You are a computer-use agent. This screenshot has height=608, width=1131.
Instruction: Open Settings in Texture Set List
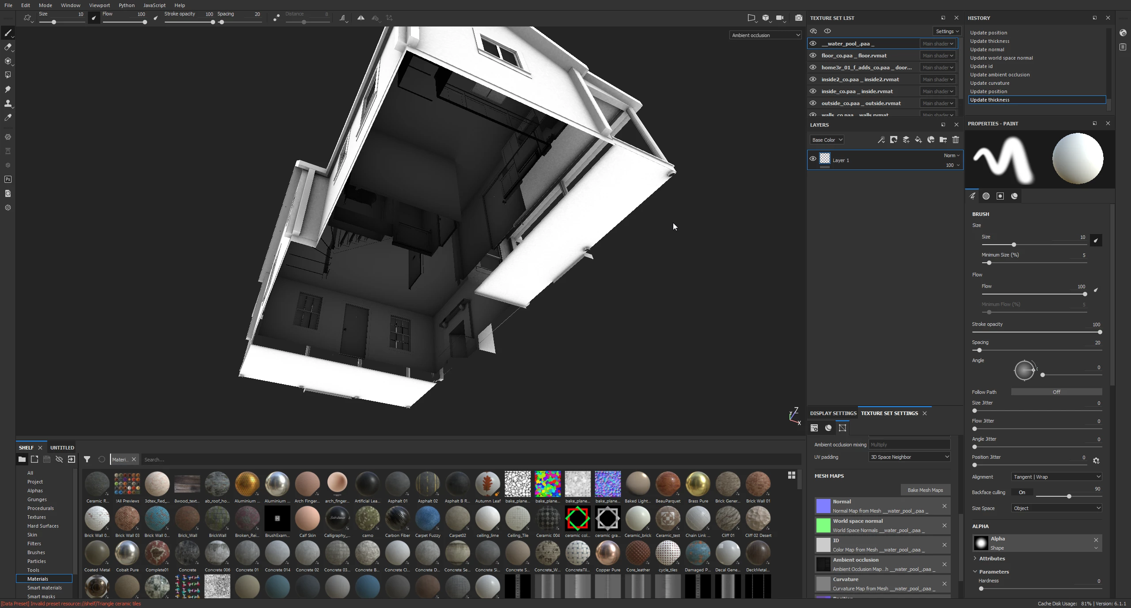947,31
